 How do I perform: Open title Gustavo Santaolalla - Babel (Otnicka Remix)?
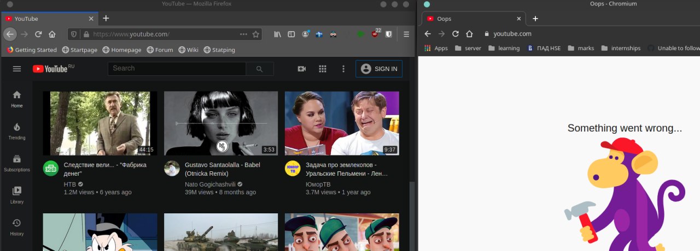pyautogui.click(x=223, y=169)
